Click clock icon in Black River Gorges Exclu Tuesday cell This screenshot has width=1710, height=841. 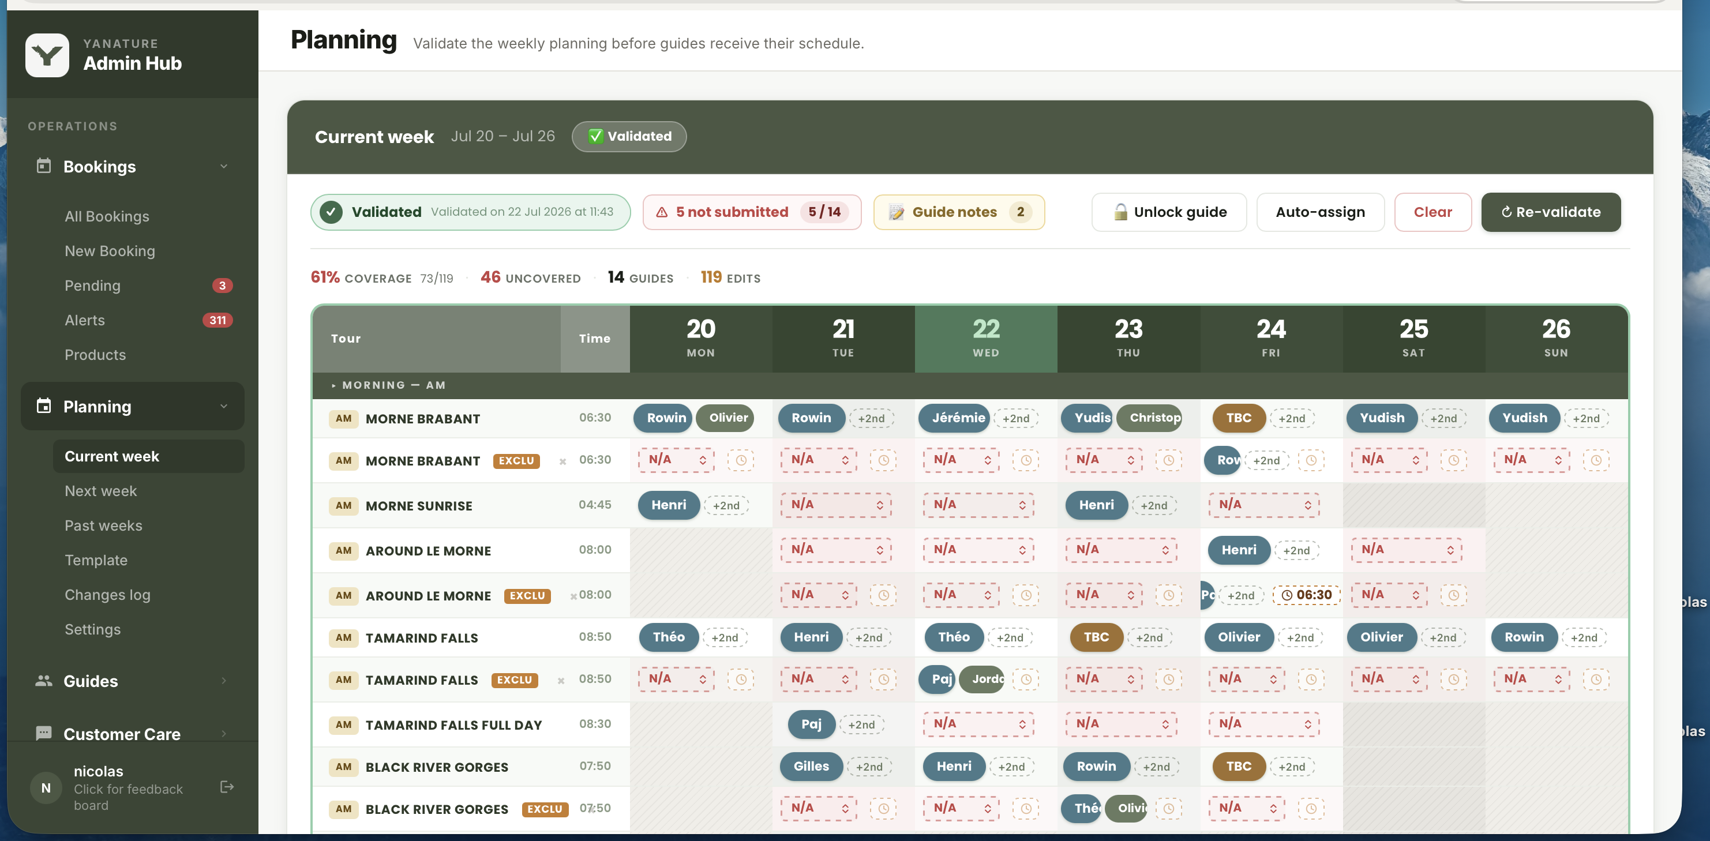point(883,809)
